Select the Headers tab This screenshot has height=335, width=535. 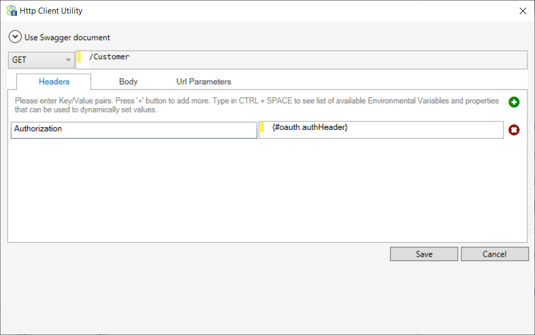tap(54, 82)
